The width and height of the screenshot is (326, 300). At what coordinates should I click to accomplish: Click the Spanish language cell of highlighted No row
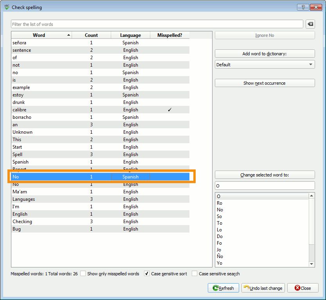pyautogui.click(x=131, y=176)
